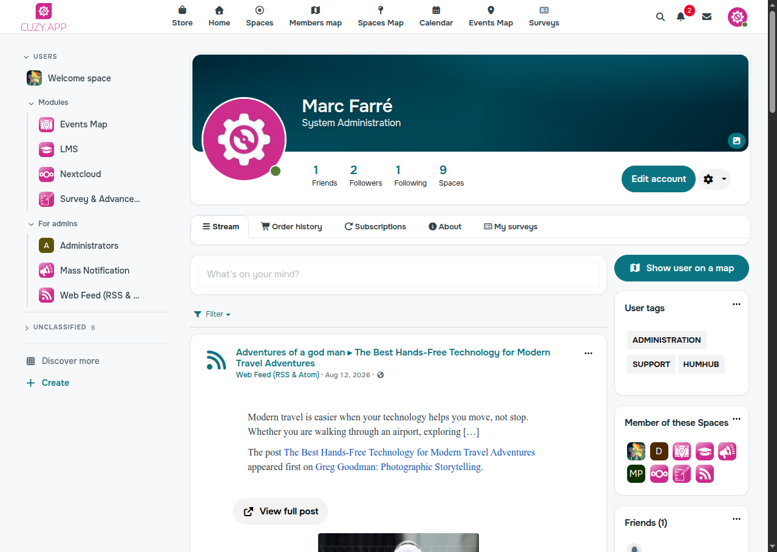Open Spaces Map in top navigation
Viewport: 777px width, 552px height.
click(x=381, y=16)
